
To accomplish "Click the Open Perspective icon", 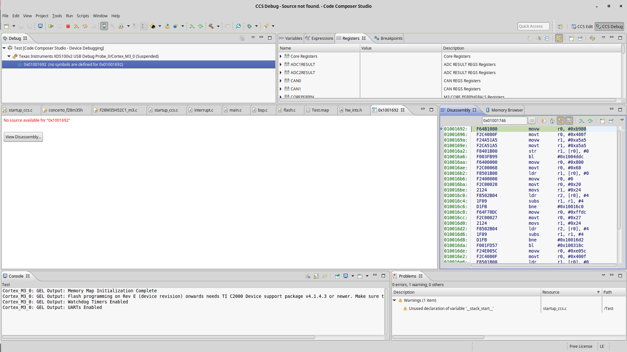I will 560,26.
